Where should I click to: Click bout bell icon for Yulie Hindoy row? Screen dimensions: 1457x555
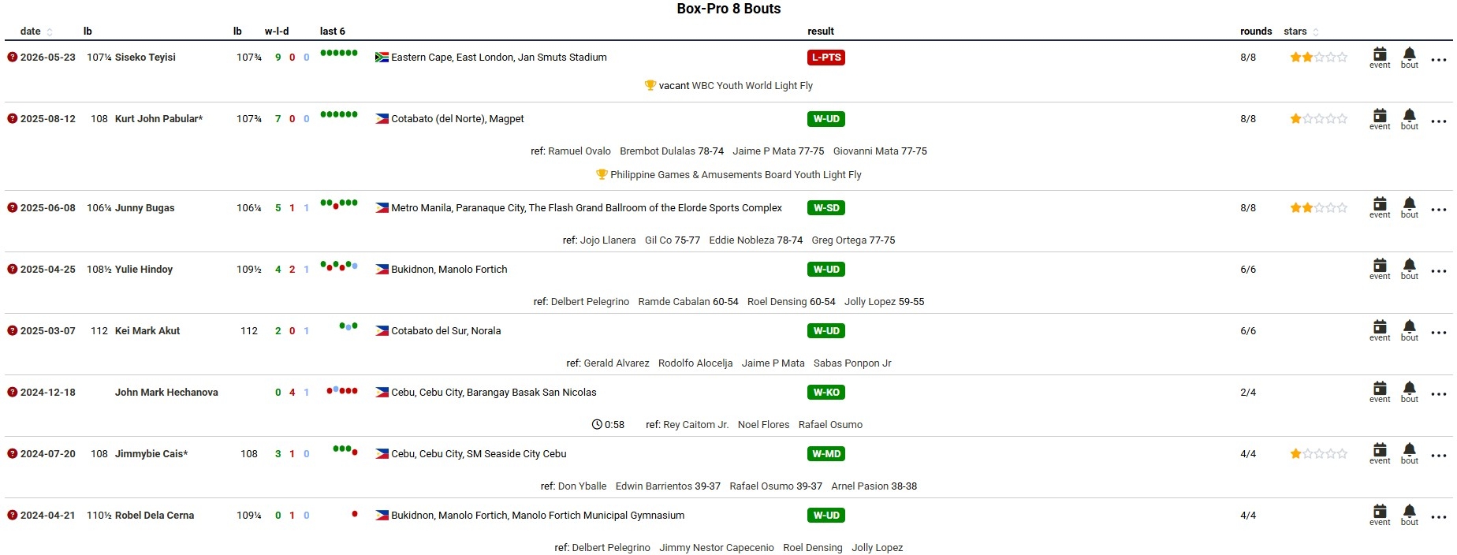[x=1410, y=269]
